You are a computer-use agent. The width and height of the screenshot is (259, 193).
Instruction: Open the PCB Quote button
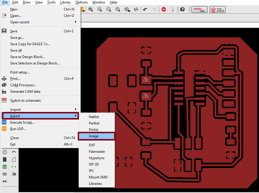[x=217, y=10]
